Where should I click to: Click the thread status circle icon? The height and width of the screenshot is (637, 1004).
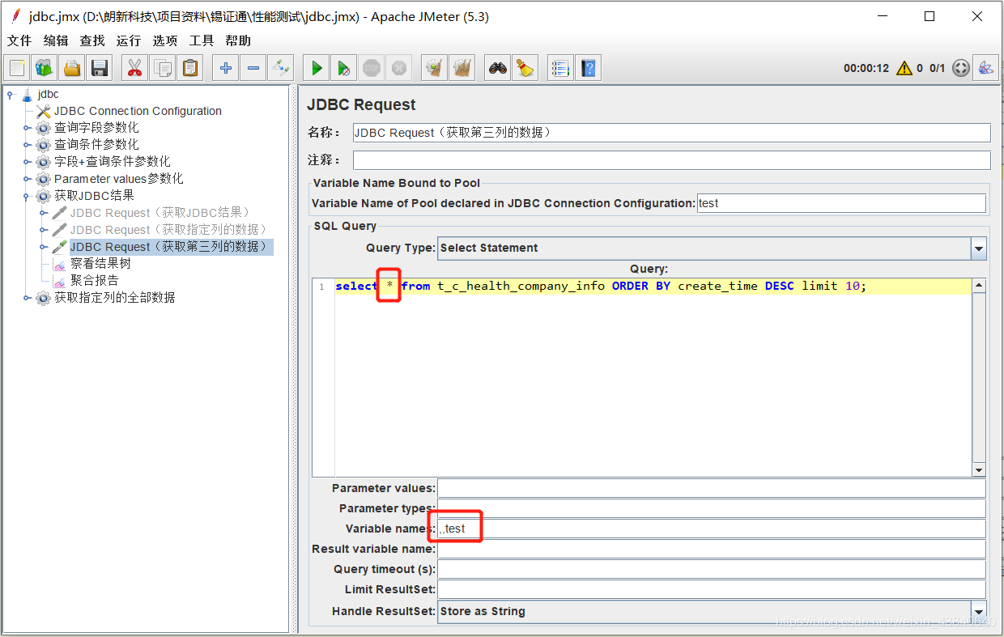click(x=960, y=68)
